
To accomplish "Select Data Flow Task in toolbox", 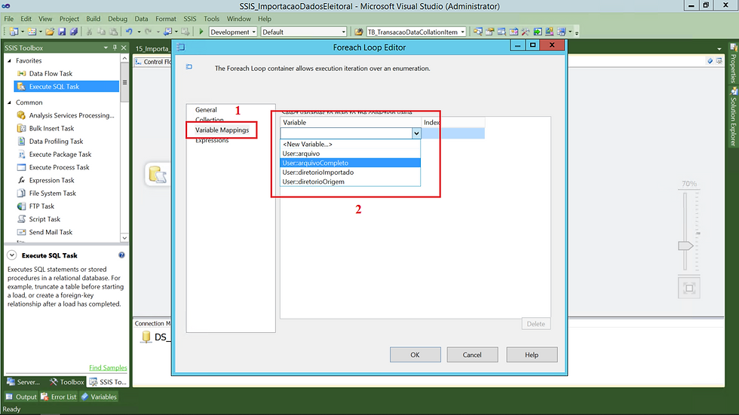I will click(x=51, y=73).
